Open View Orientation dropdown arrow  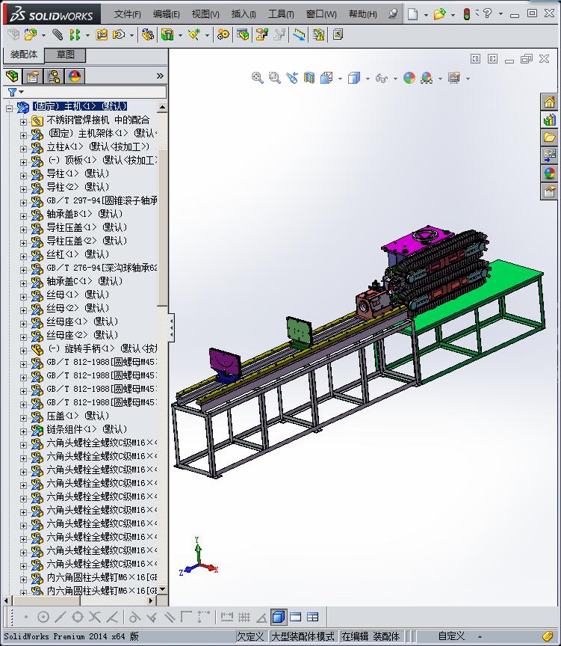click(340, 79)
